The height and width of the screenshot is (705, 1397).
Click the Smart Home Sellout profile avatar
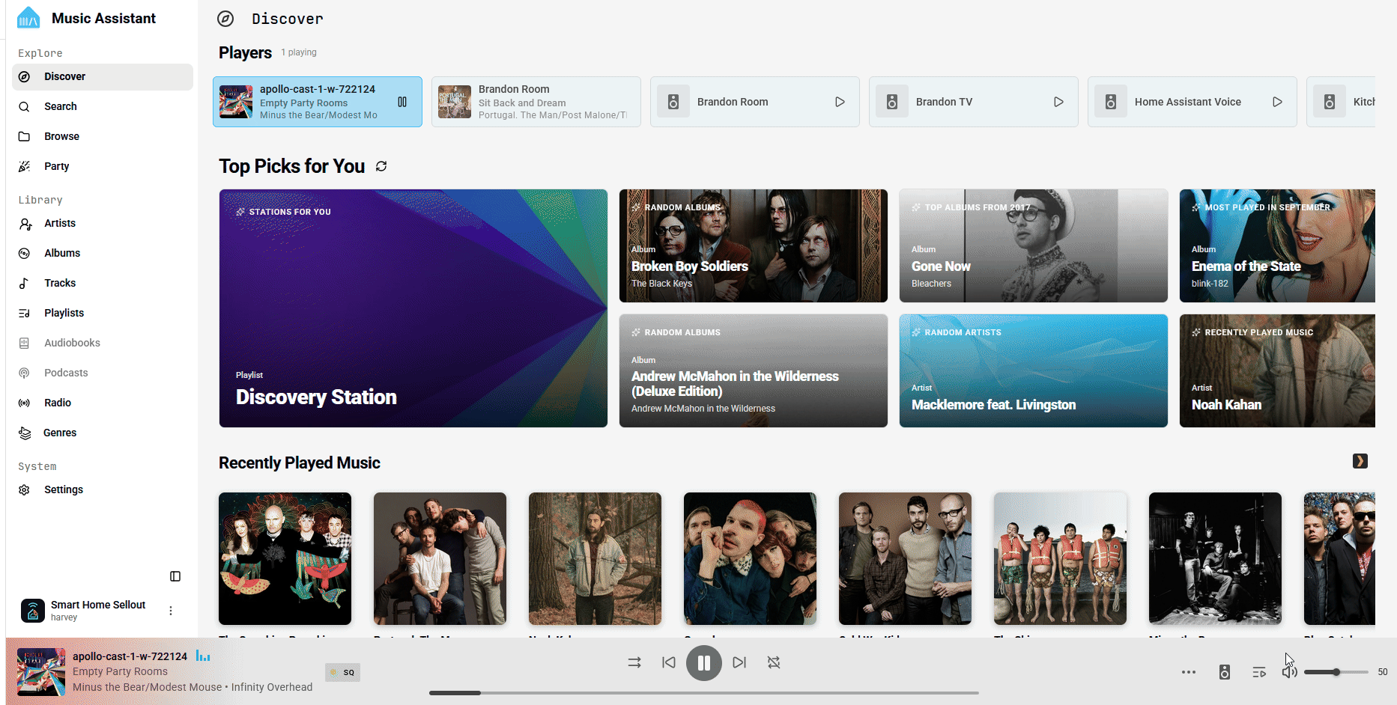click(x=33, y=611)
